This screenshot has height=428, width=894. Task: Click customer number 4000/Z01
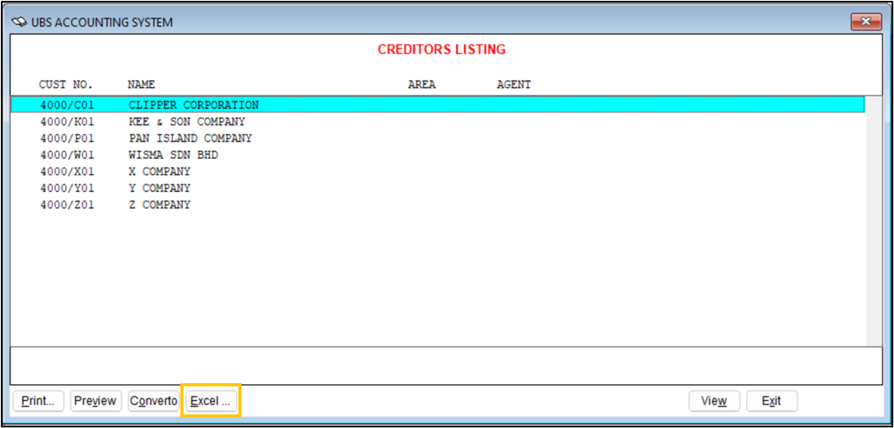tap(67, 205)
